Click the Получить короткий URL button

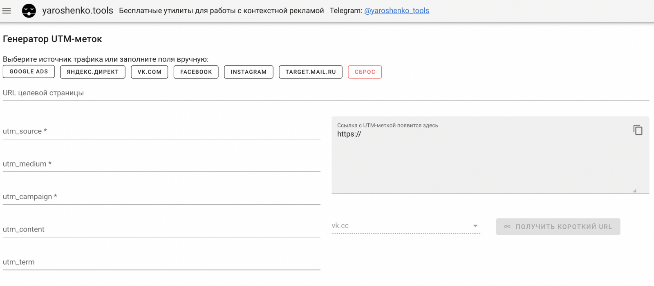coord(558,227)
